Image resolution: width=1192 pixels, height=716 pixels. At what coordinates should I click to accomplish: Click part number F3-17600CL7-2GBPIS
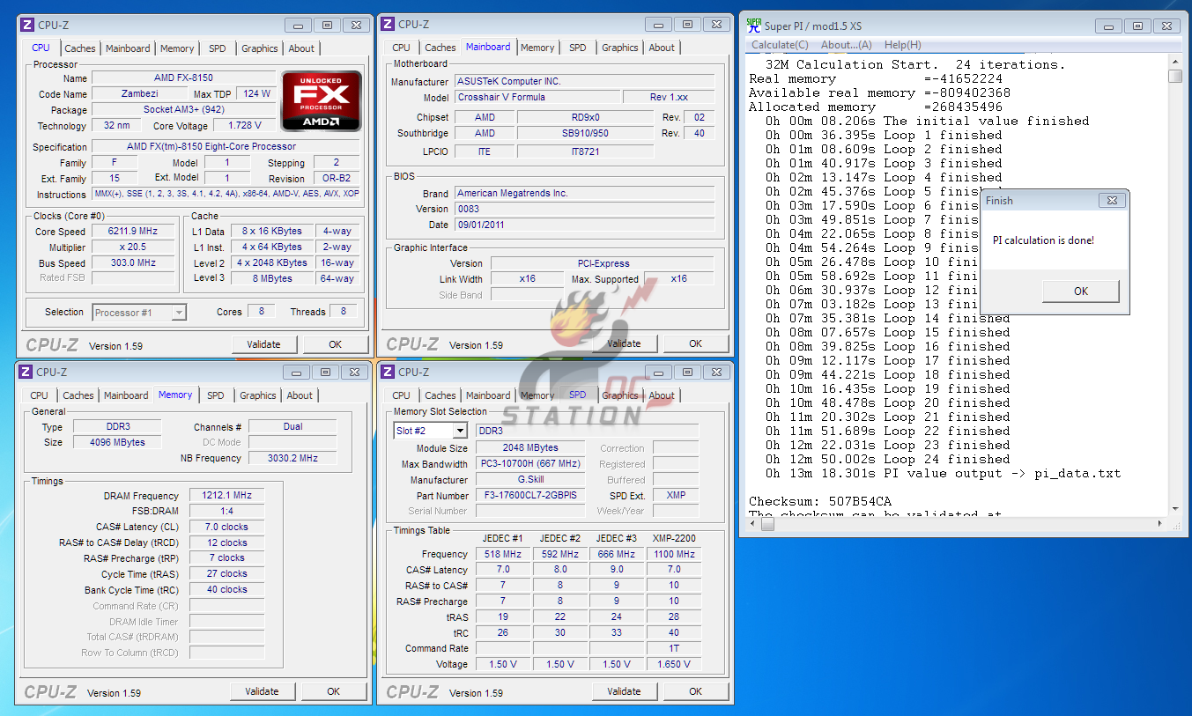tap(530, 495)
